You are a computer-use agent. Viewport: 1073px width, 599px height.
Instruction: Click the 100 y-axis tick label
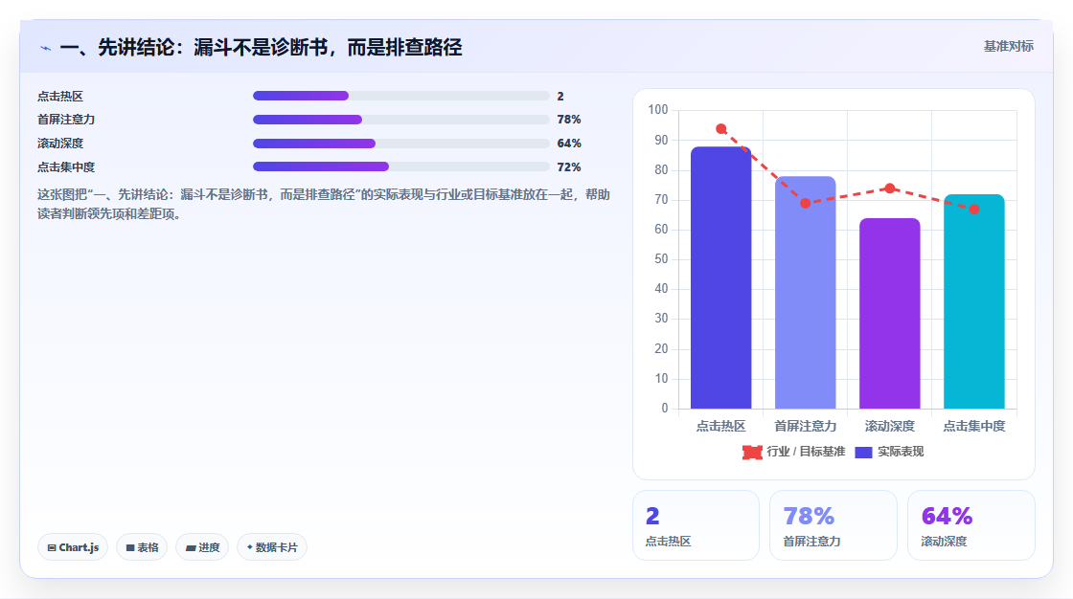click(x=657, y=109)
